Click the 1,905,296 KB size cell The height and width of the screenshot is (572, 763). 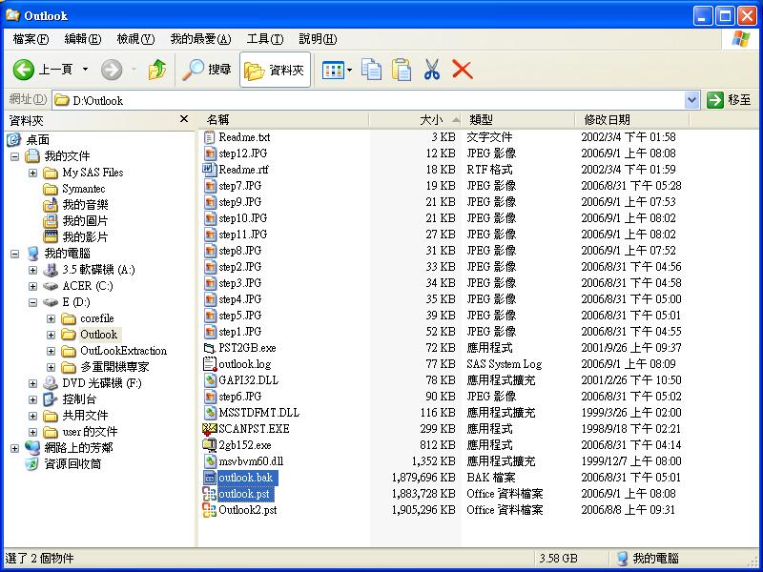(x=423, y=510)
